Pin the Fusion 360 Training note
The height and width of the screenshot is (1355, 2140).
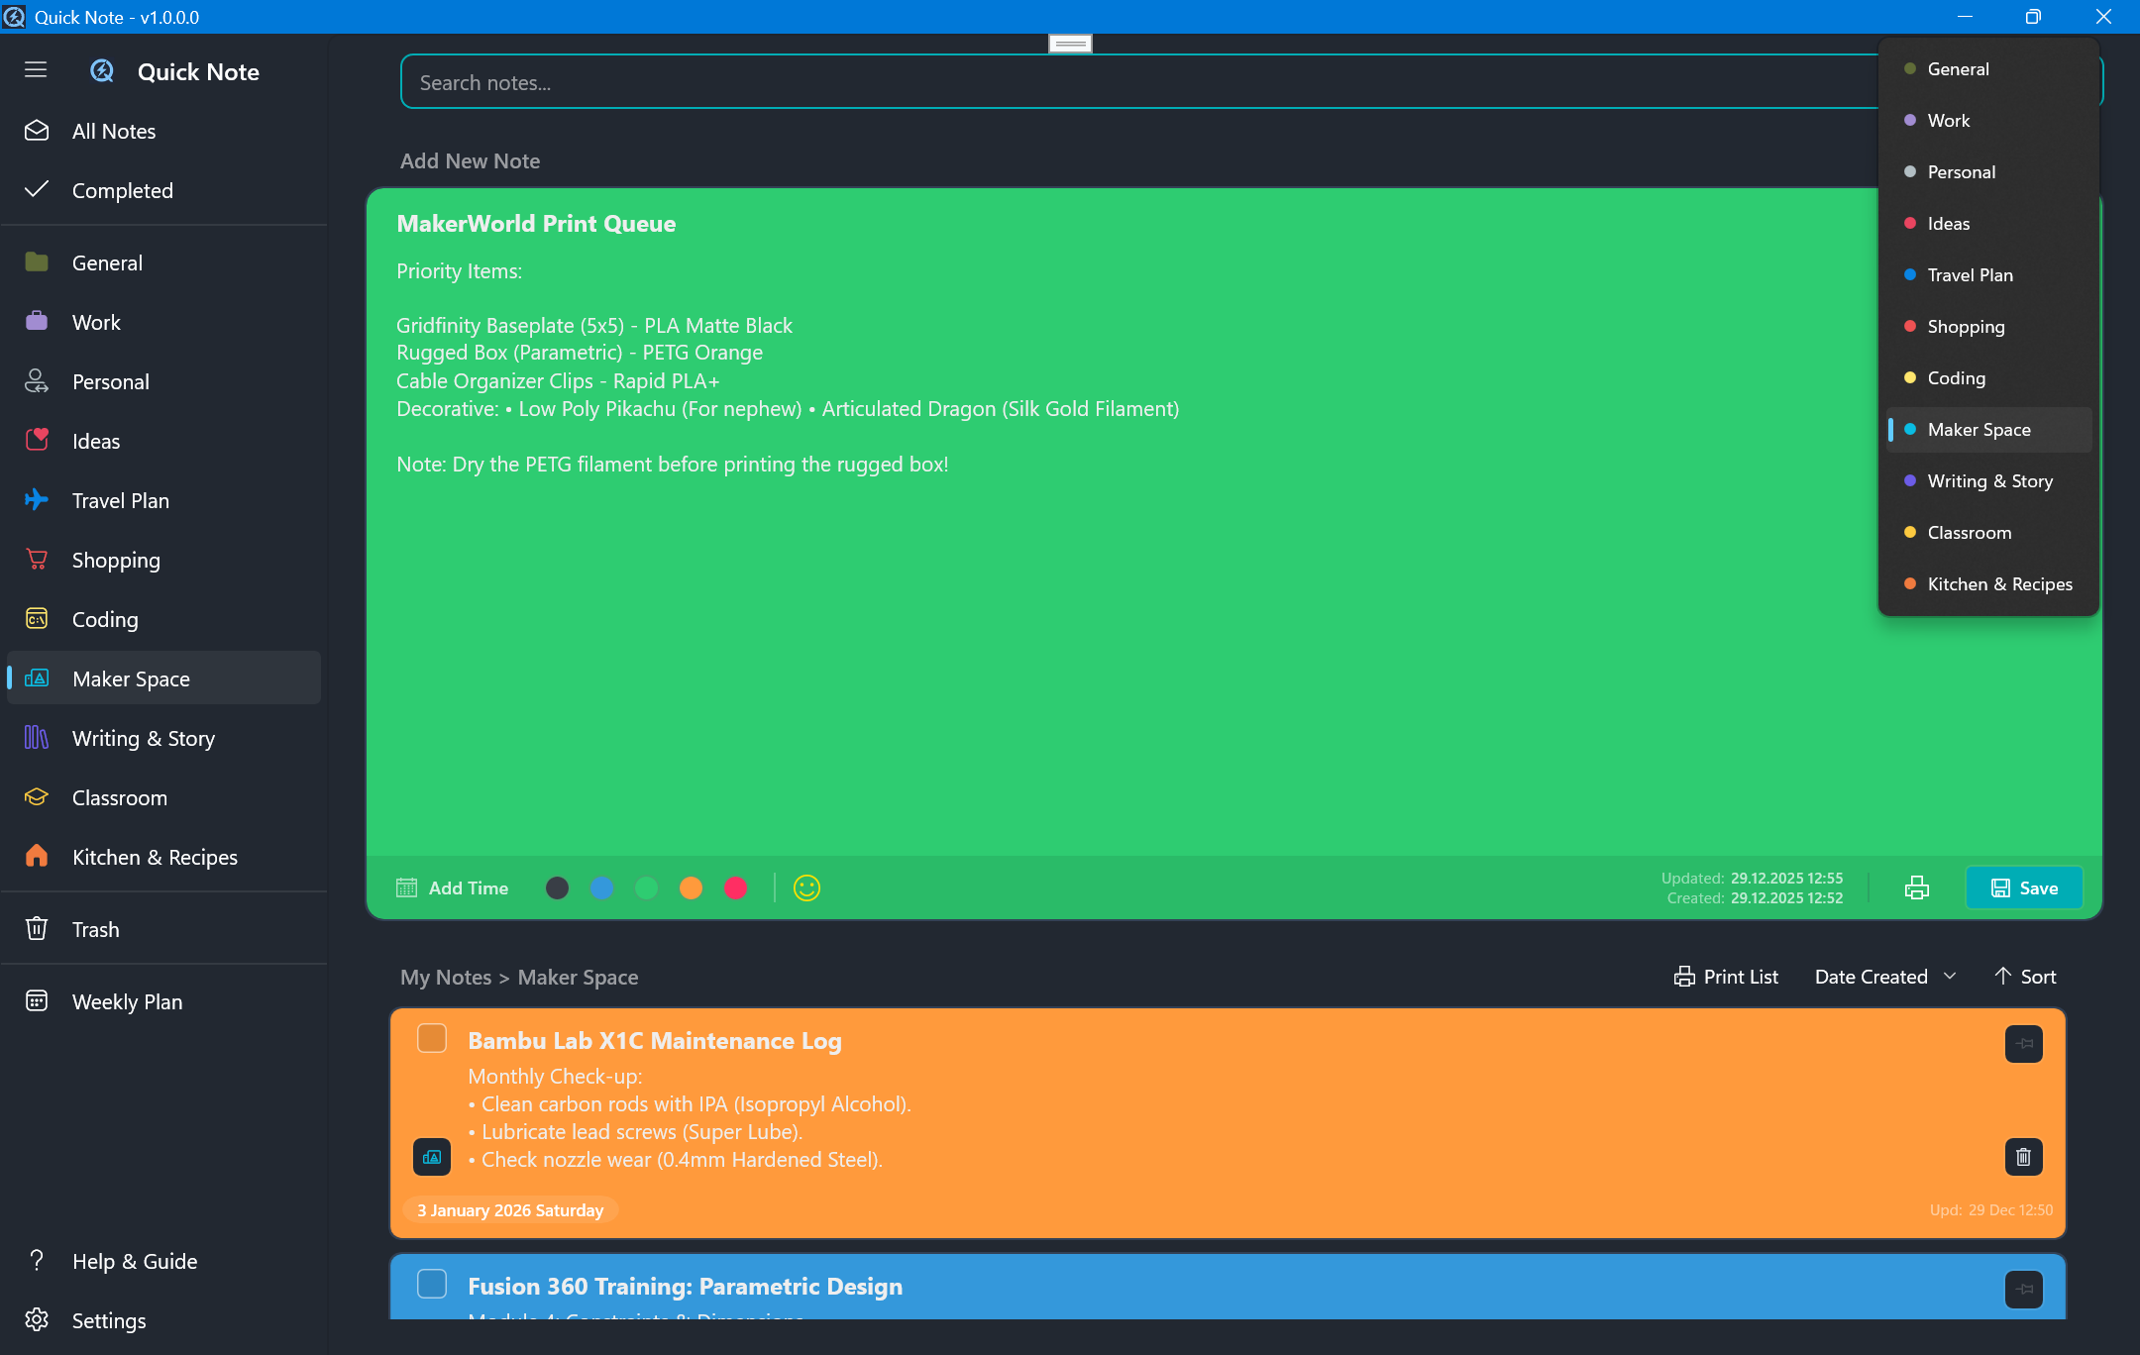(x=2023, y=1289)
